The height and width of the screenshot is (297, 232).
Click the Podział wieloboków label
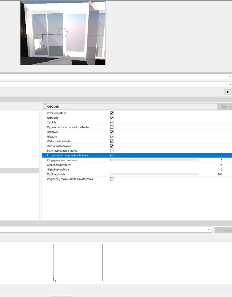point(59,146)
